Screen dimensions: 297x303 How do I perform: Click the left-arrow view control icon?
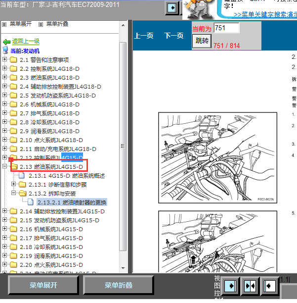[x=269, y=285]
